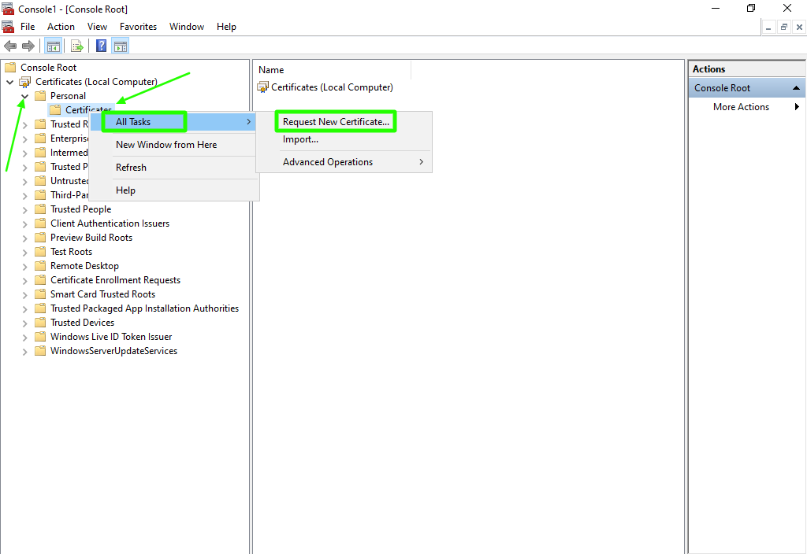Open the Advanced Operations submenu
Viewport: 807px width, 554px height.
point(328,162)
